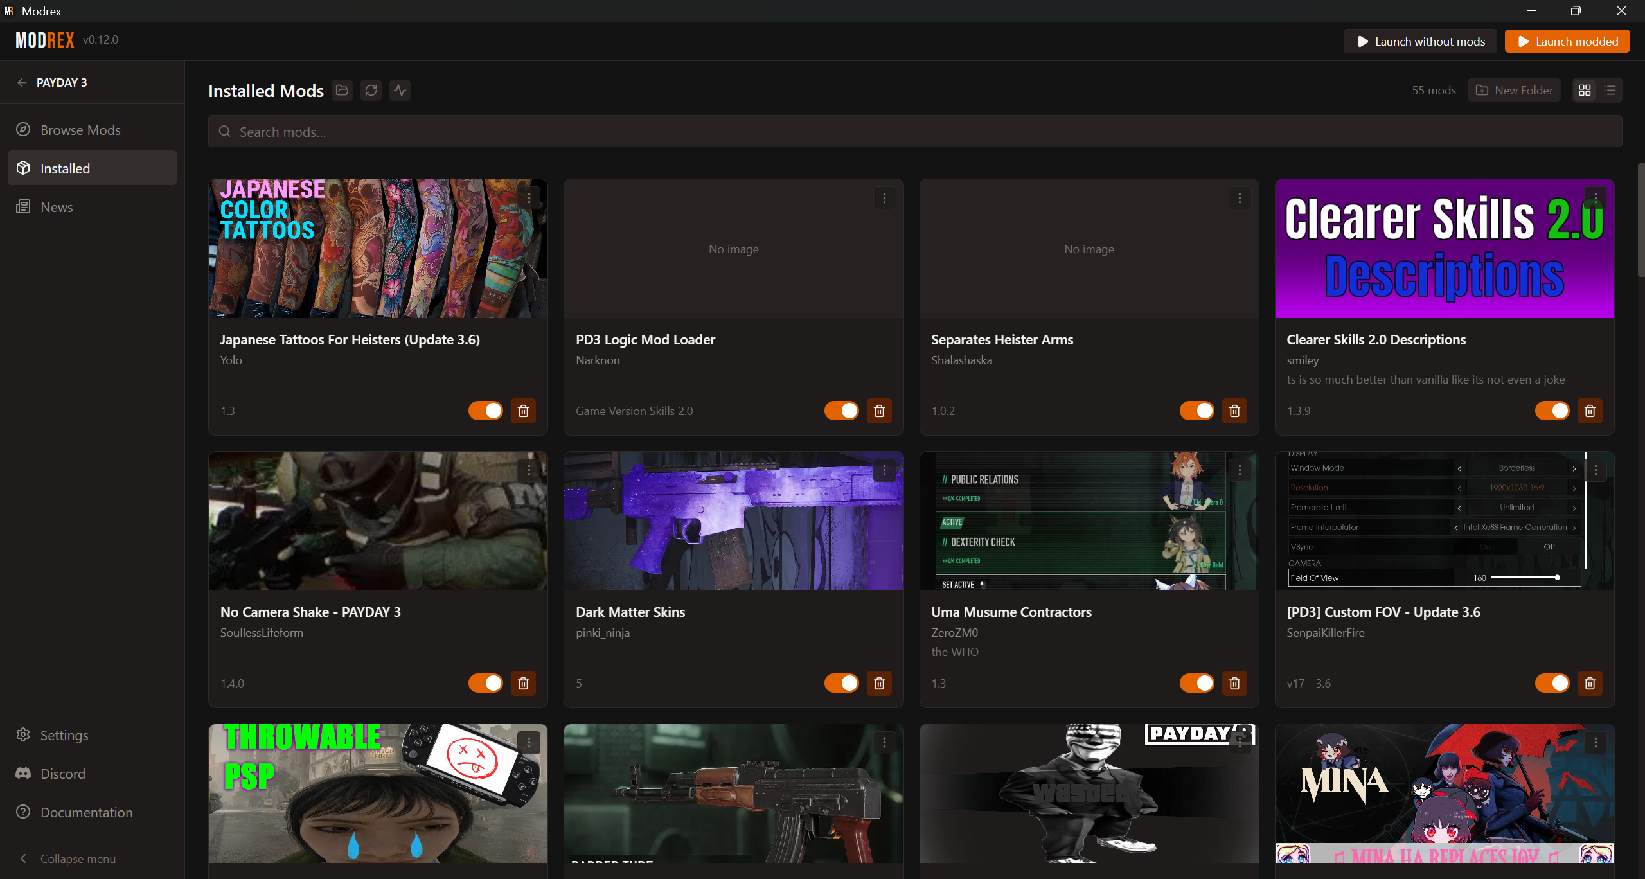
Task: Open the Custom FOV settings thumbnail
Action: click(x=1445, y=521)
